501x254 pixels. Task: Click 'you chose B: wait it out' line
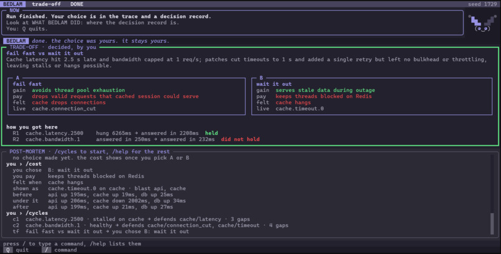point(53,170)
